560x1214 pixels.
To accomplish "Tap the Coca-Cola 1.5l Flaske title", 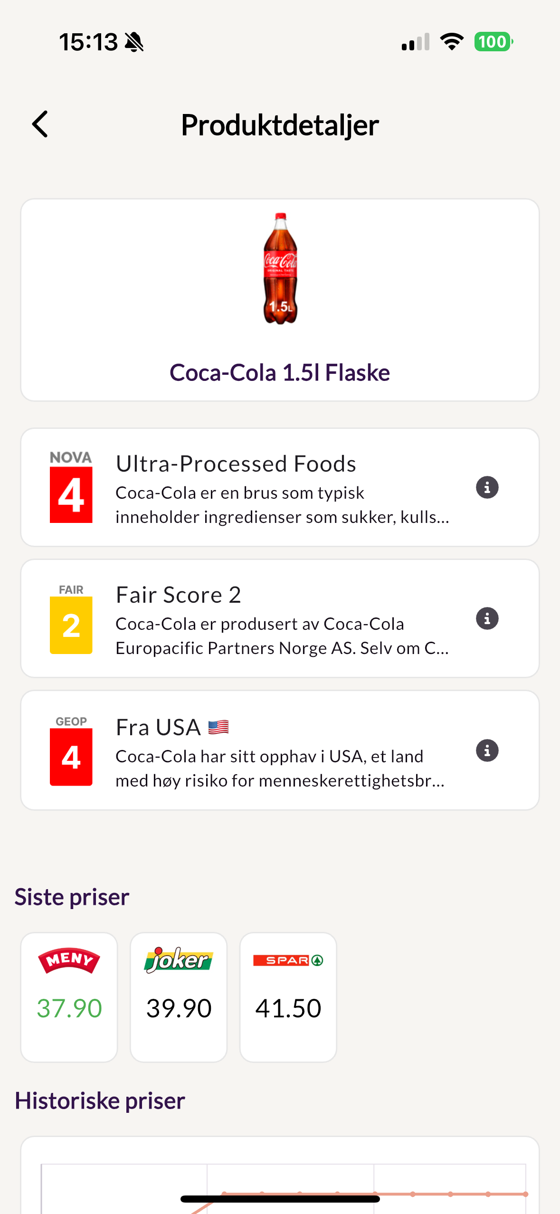I will pos(280,372).
